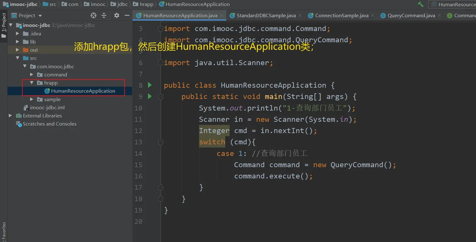Run the main method from line 9 gutter

pos(150,96)
